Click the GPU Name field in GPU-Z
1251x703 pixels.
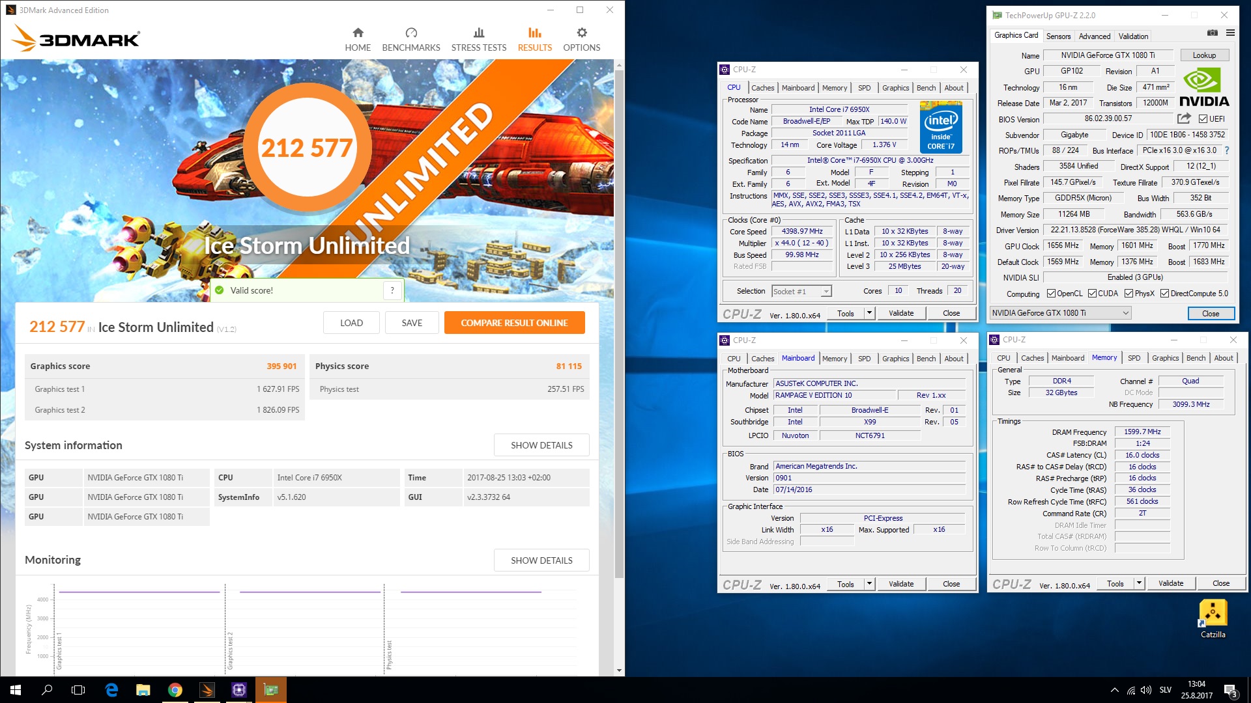pos(1108,55)
